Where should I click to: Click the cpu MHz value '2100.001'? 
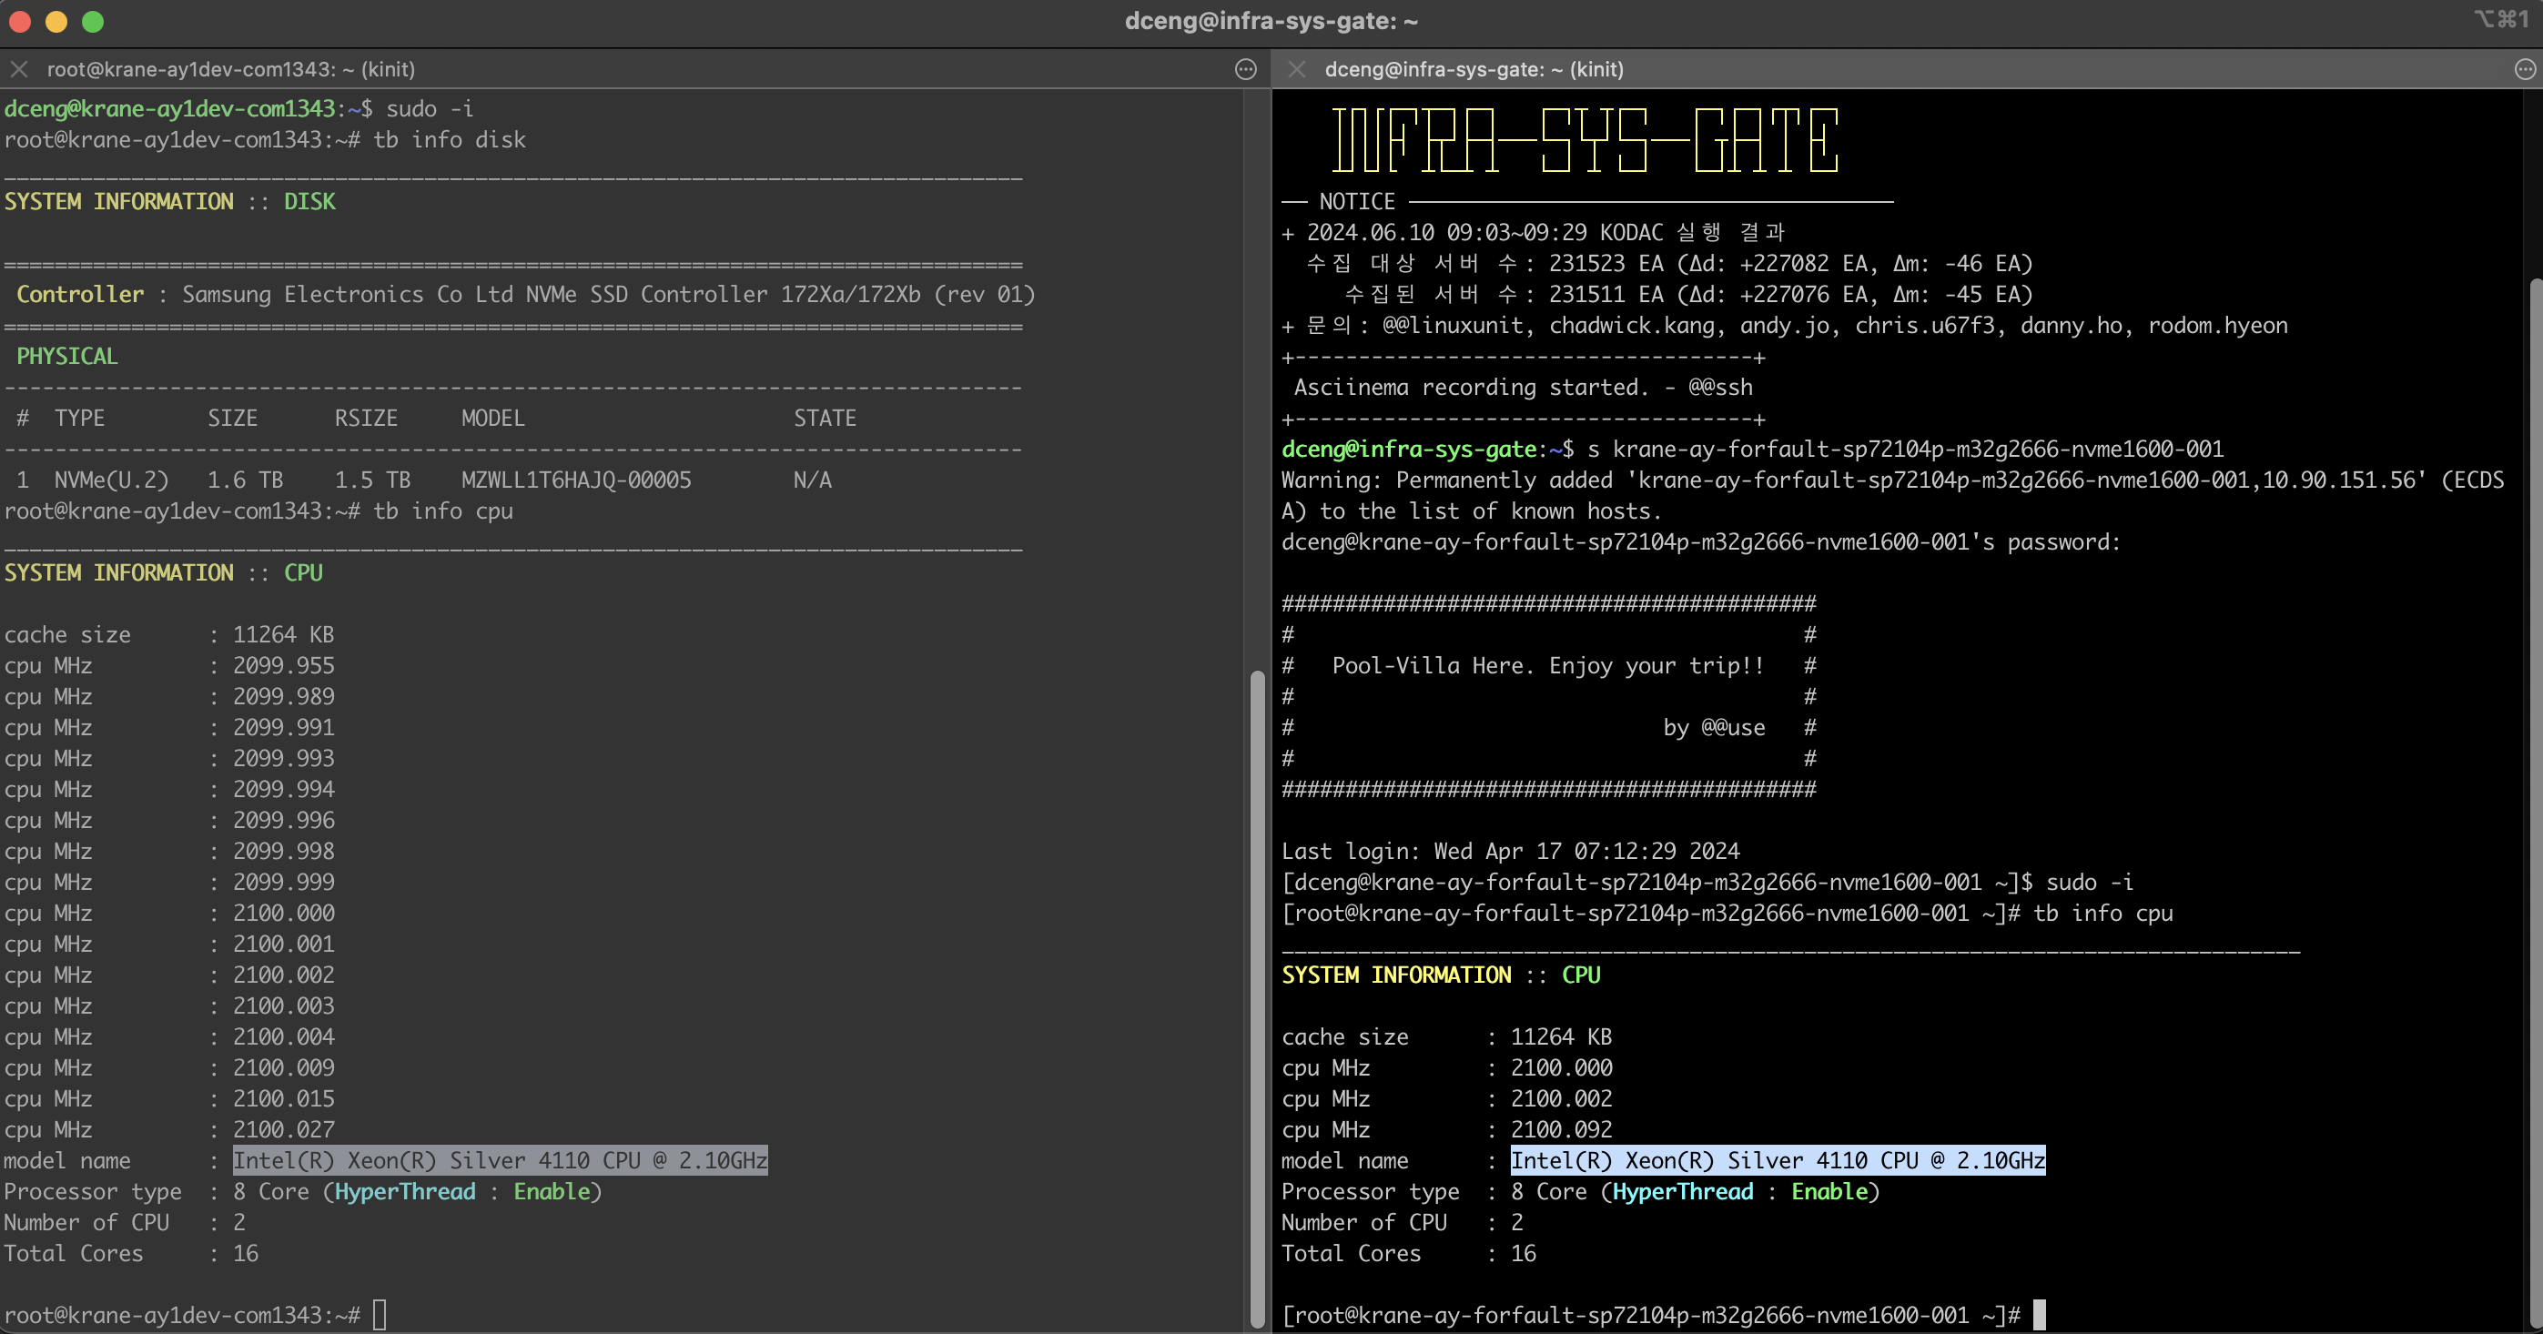283,945
